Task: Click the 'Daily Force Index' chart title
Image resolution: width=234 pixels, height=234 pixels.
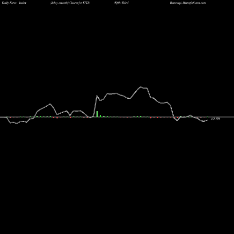Action: click(14, 3)
